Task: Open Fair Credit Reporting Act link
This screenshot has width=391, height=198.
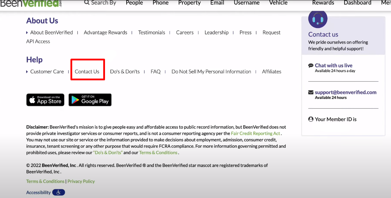Action: (256, 133)
